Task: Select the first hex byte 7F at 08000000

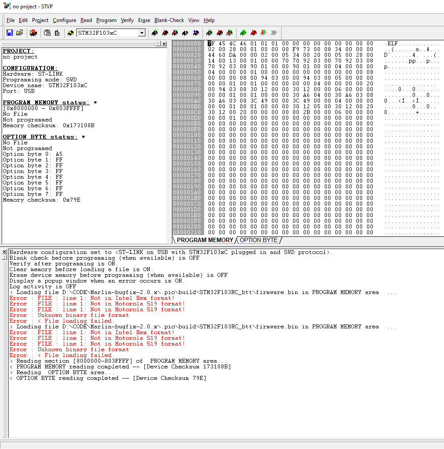Action: tap(211, 44)
